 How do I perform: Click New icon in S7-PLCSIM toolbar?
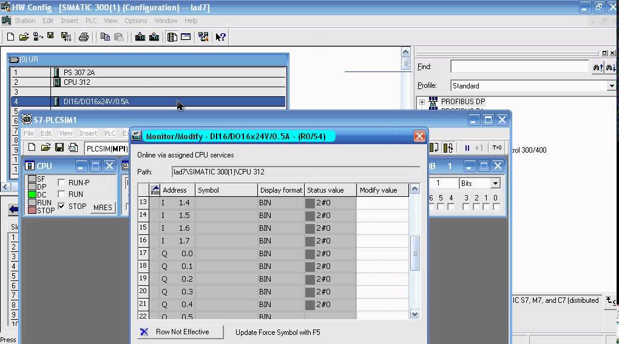click(32, 147)
